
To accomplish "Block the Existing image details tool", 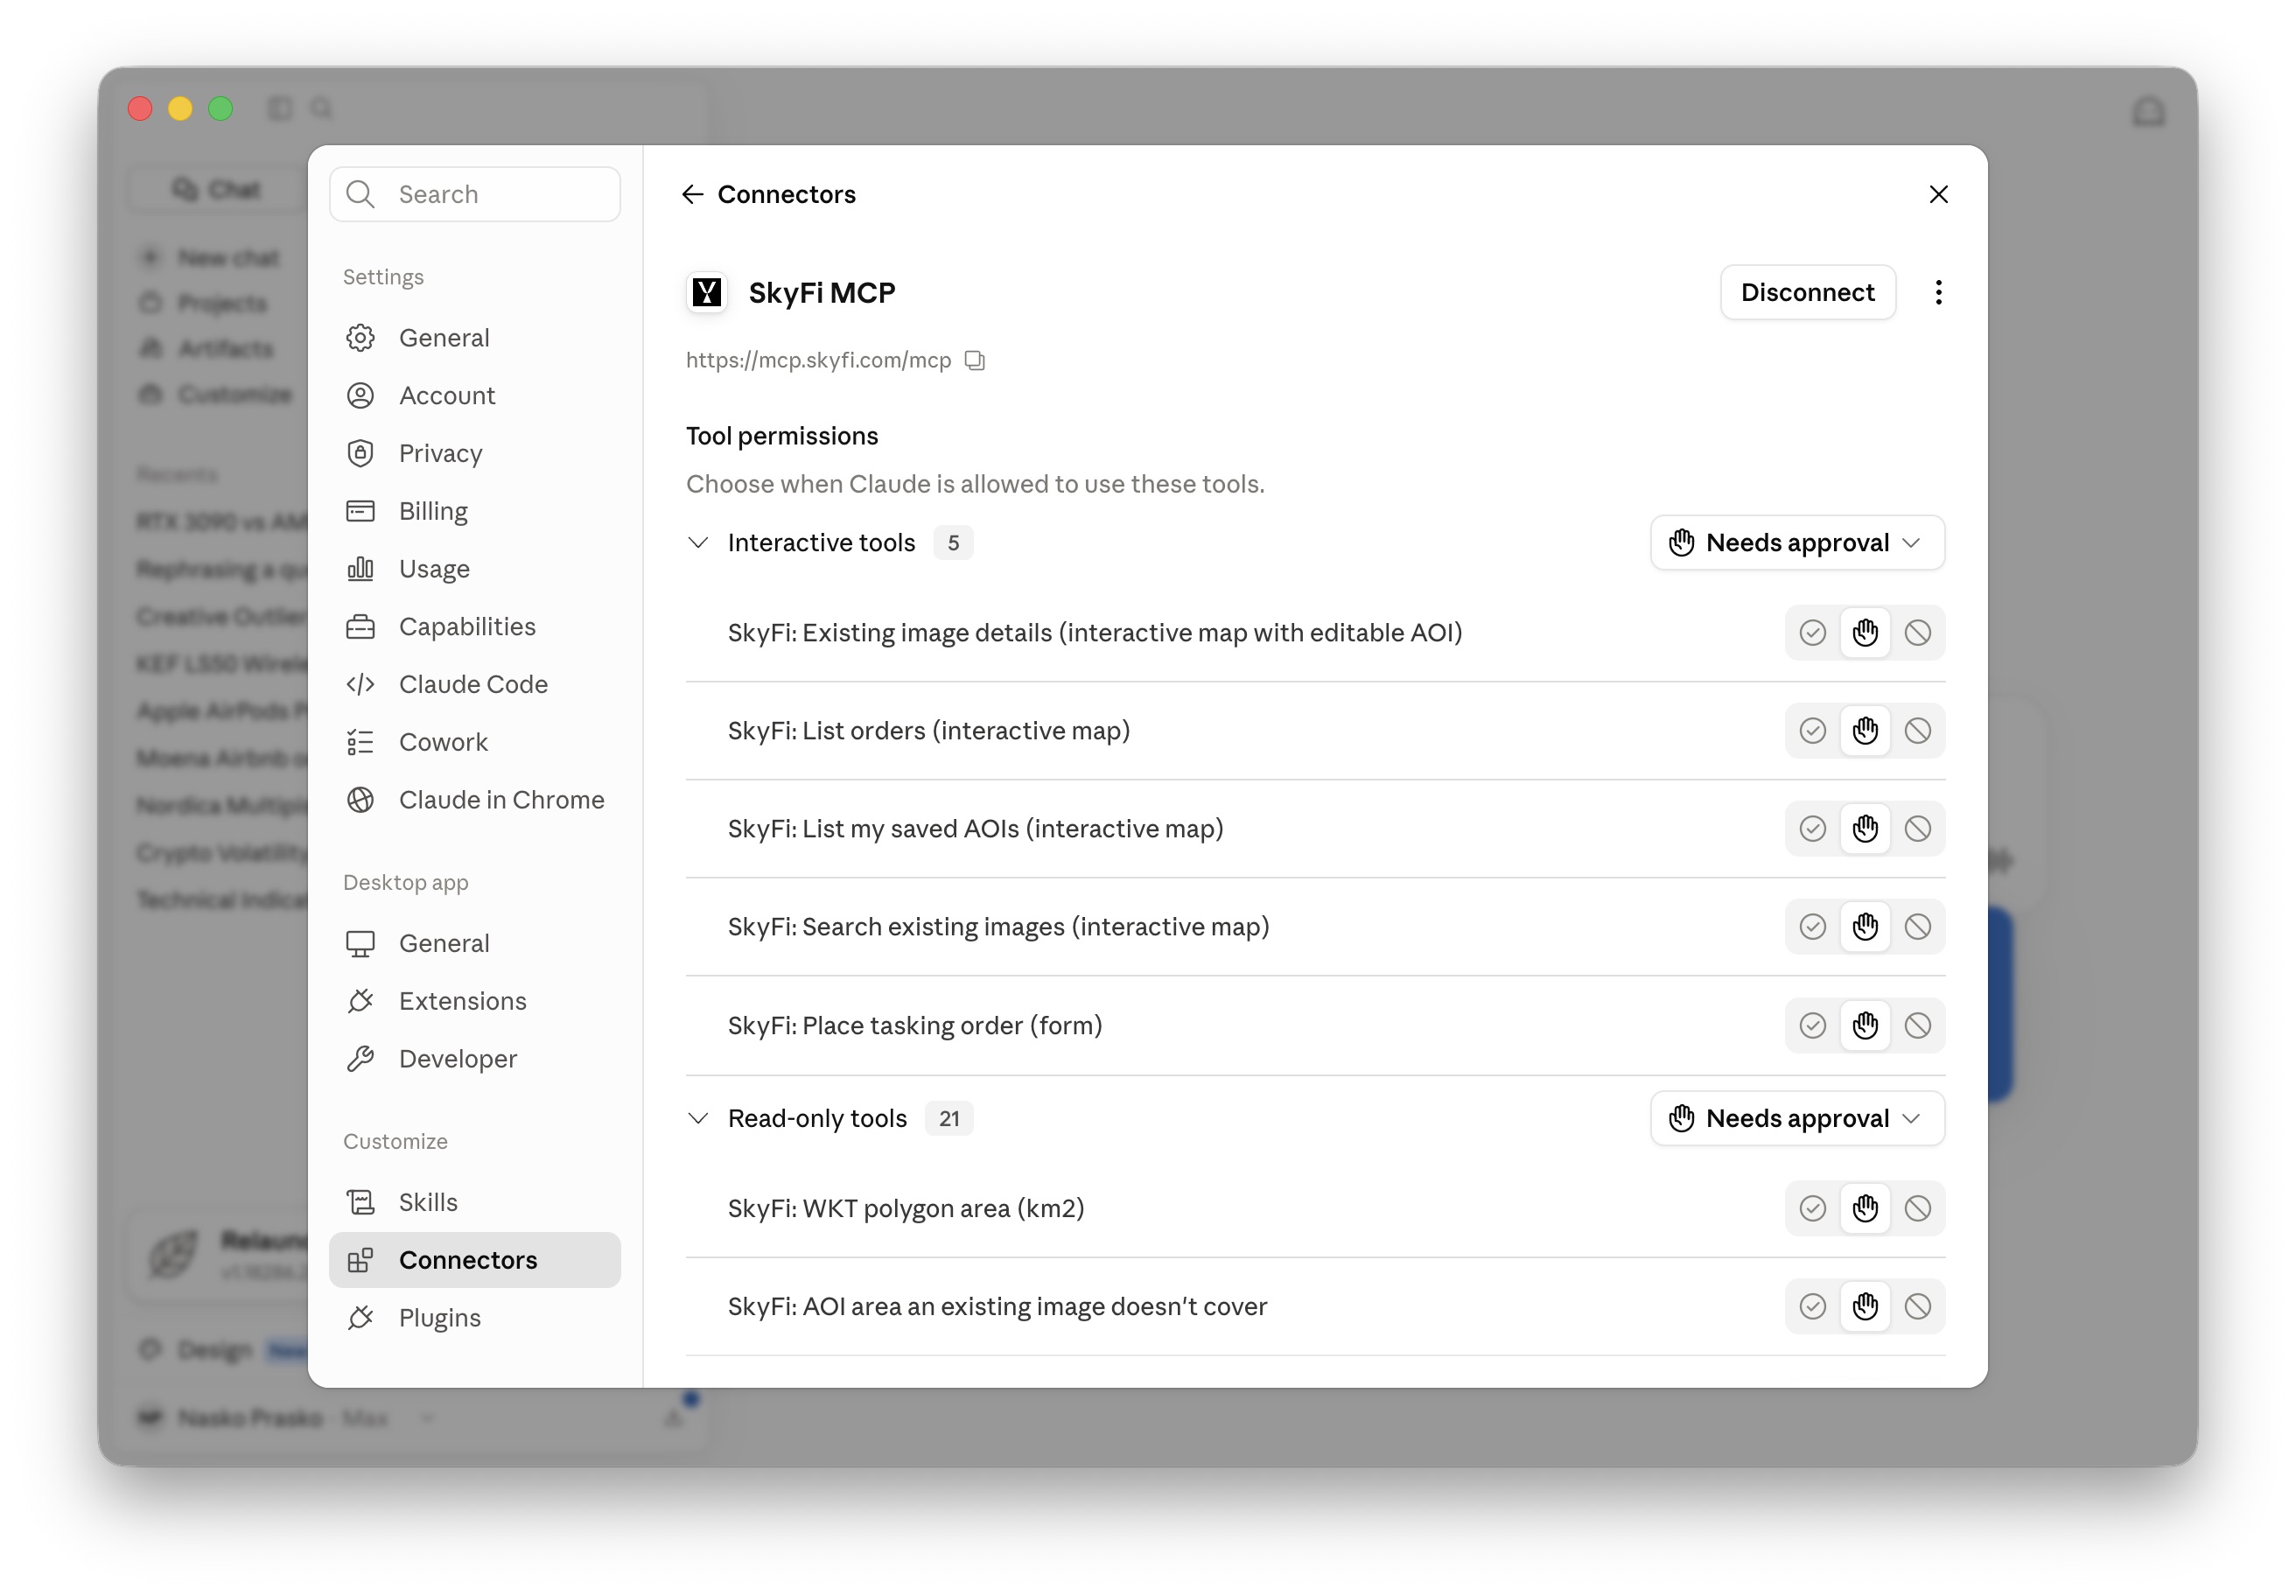I will (x=1917, y=632).
